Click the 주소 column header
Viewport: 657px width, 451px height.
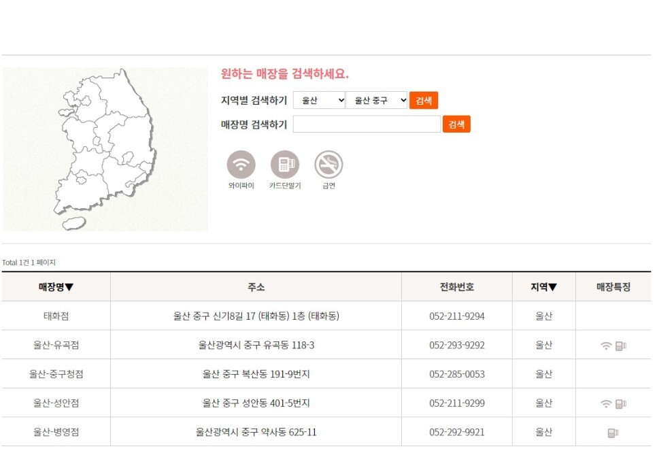point(256,287)
